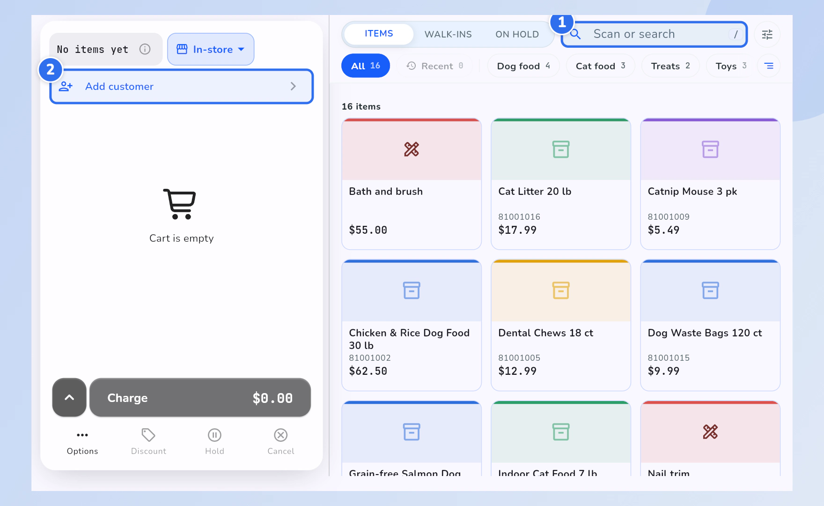Expand the cart summary with the up-chevron button
Viewport: 824px width, 506px height.
[x=69, y=398]
